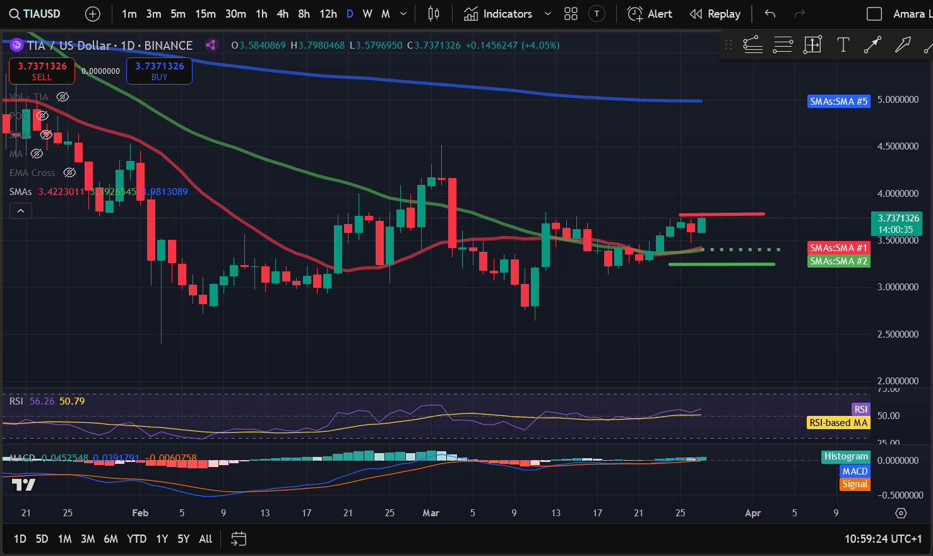Click the yellow RSI-based MA label

click(839, 423)
